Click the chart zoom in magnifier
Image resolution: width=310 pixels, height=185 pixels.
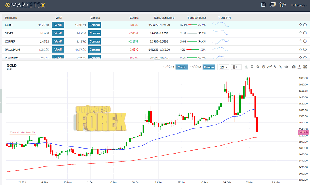click(x=252, y=67)
